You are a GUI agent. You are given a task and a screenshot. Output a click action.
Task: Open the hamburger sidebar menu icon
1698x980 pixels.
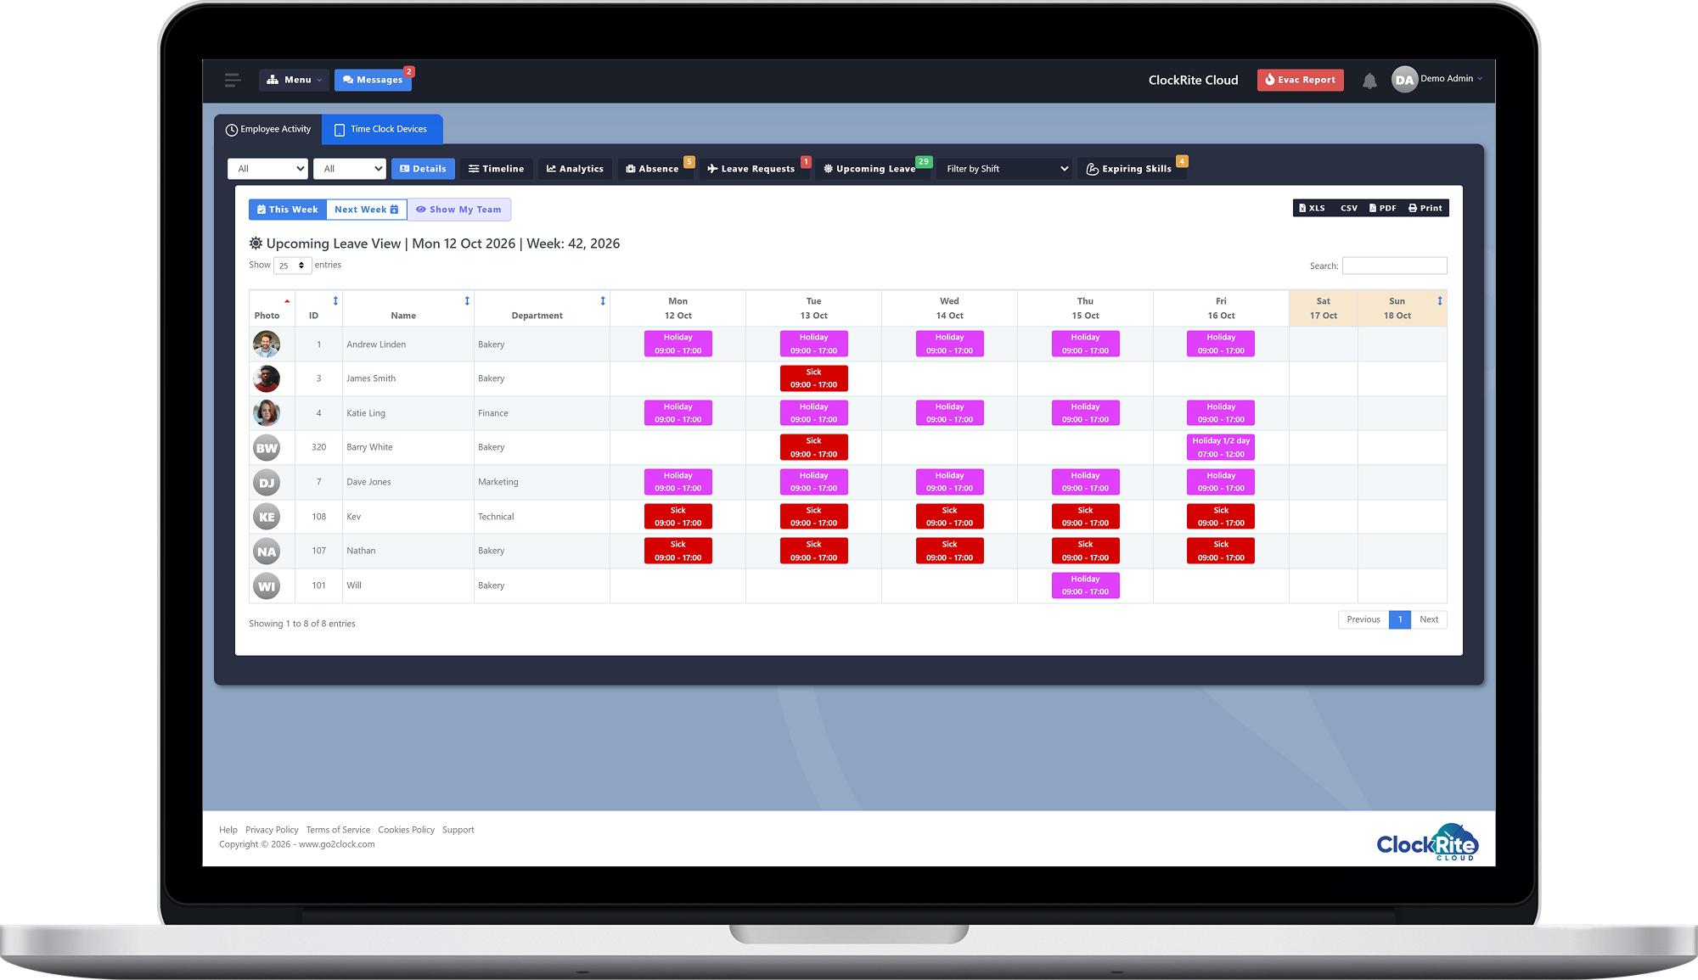pyautogui.click(x=232, y=80)
